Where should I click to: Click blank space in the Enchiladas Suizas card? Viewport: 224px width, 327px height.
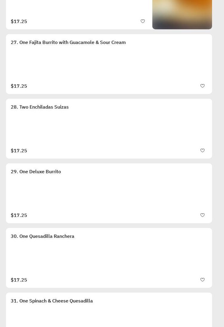109,129
